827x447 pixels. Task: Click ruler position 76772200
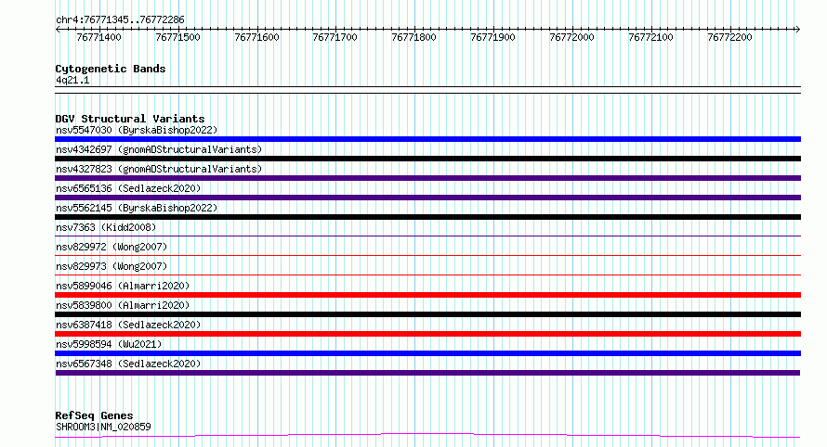coord(730,37)
